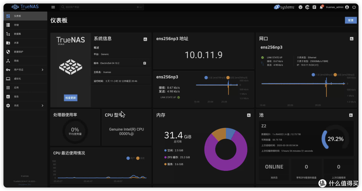Click the 29.2% pool usage gauge
This screenshot has height=191, width=362.
335,139
